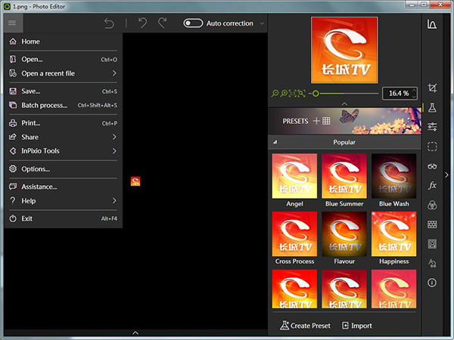Open the text and shapes icon in sidebar
Screen dimensions: 454x340
click(432, 263)
